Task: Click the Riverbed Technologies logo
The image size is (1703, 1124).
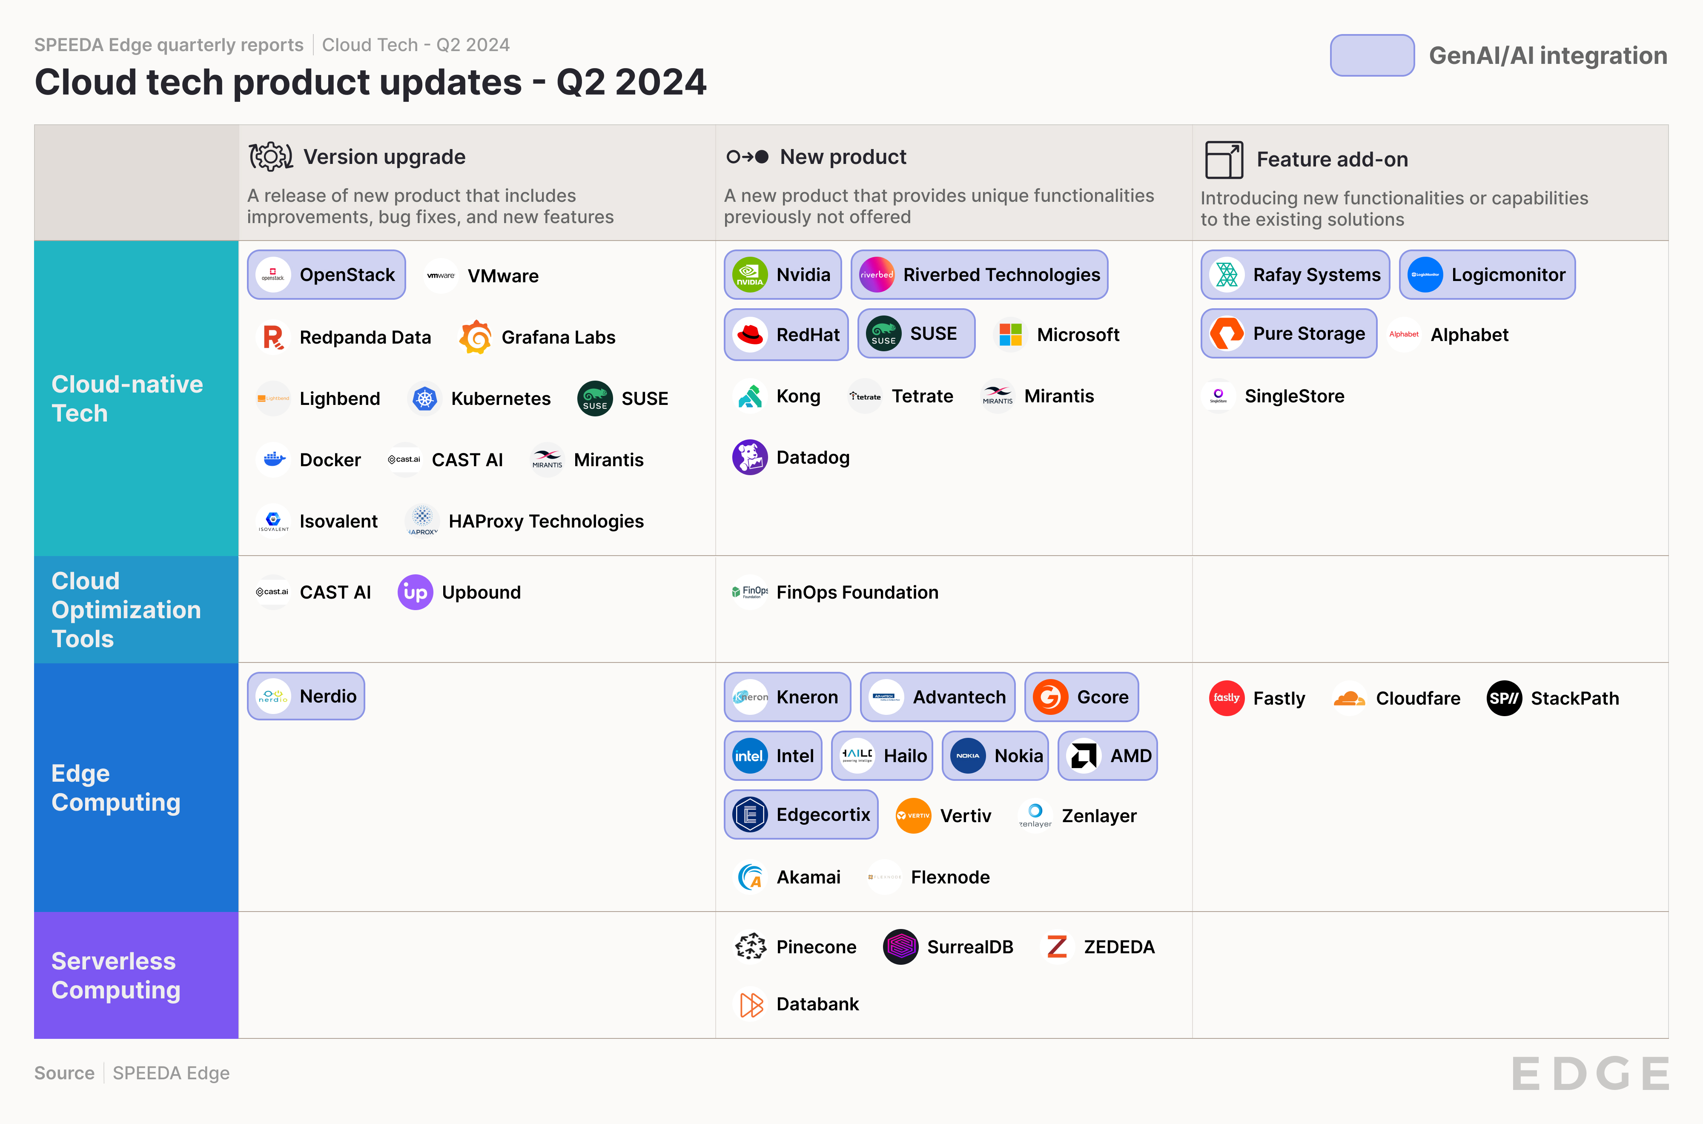Action: pos(877,275)
